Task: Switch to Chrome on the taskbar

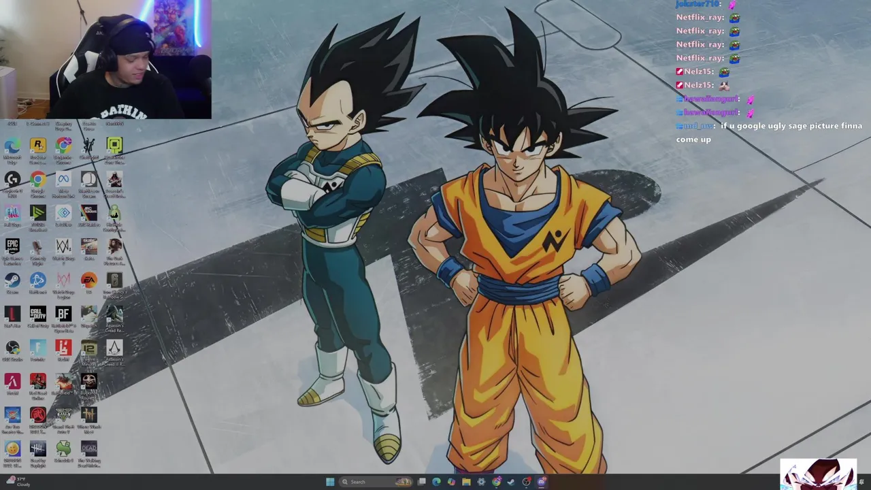Action: (x=497, y=482)
